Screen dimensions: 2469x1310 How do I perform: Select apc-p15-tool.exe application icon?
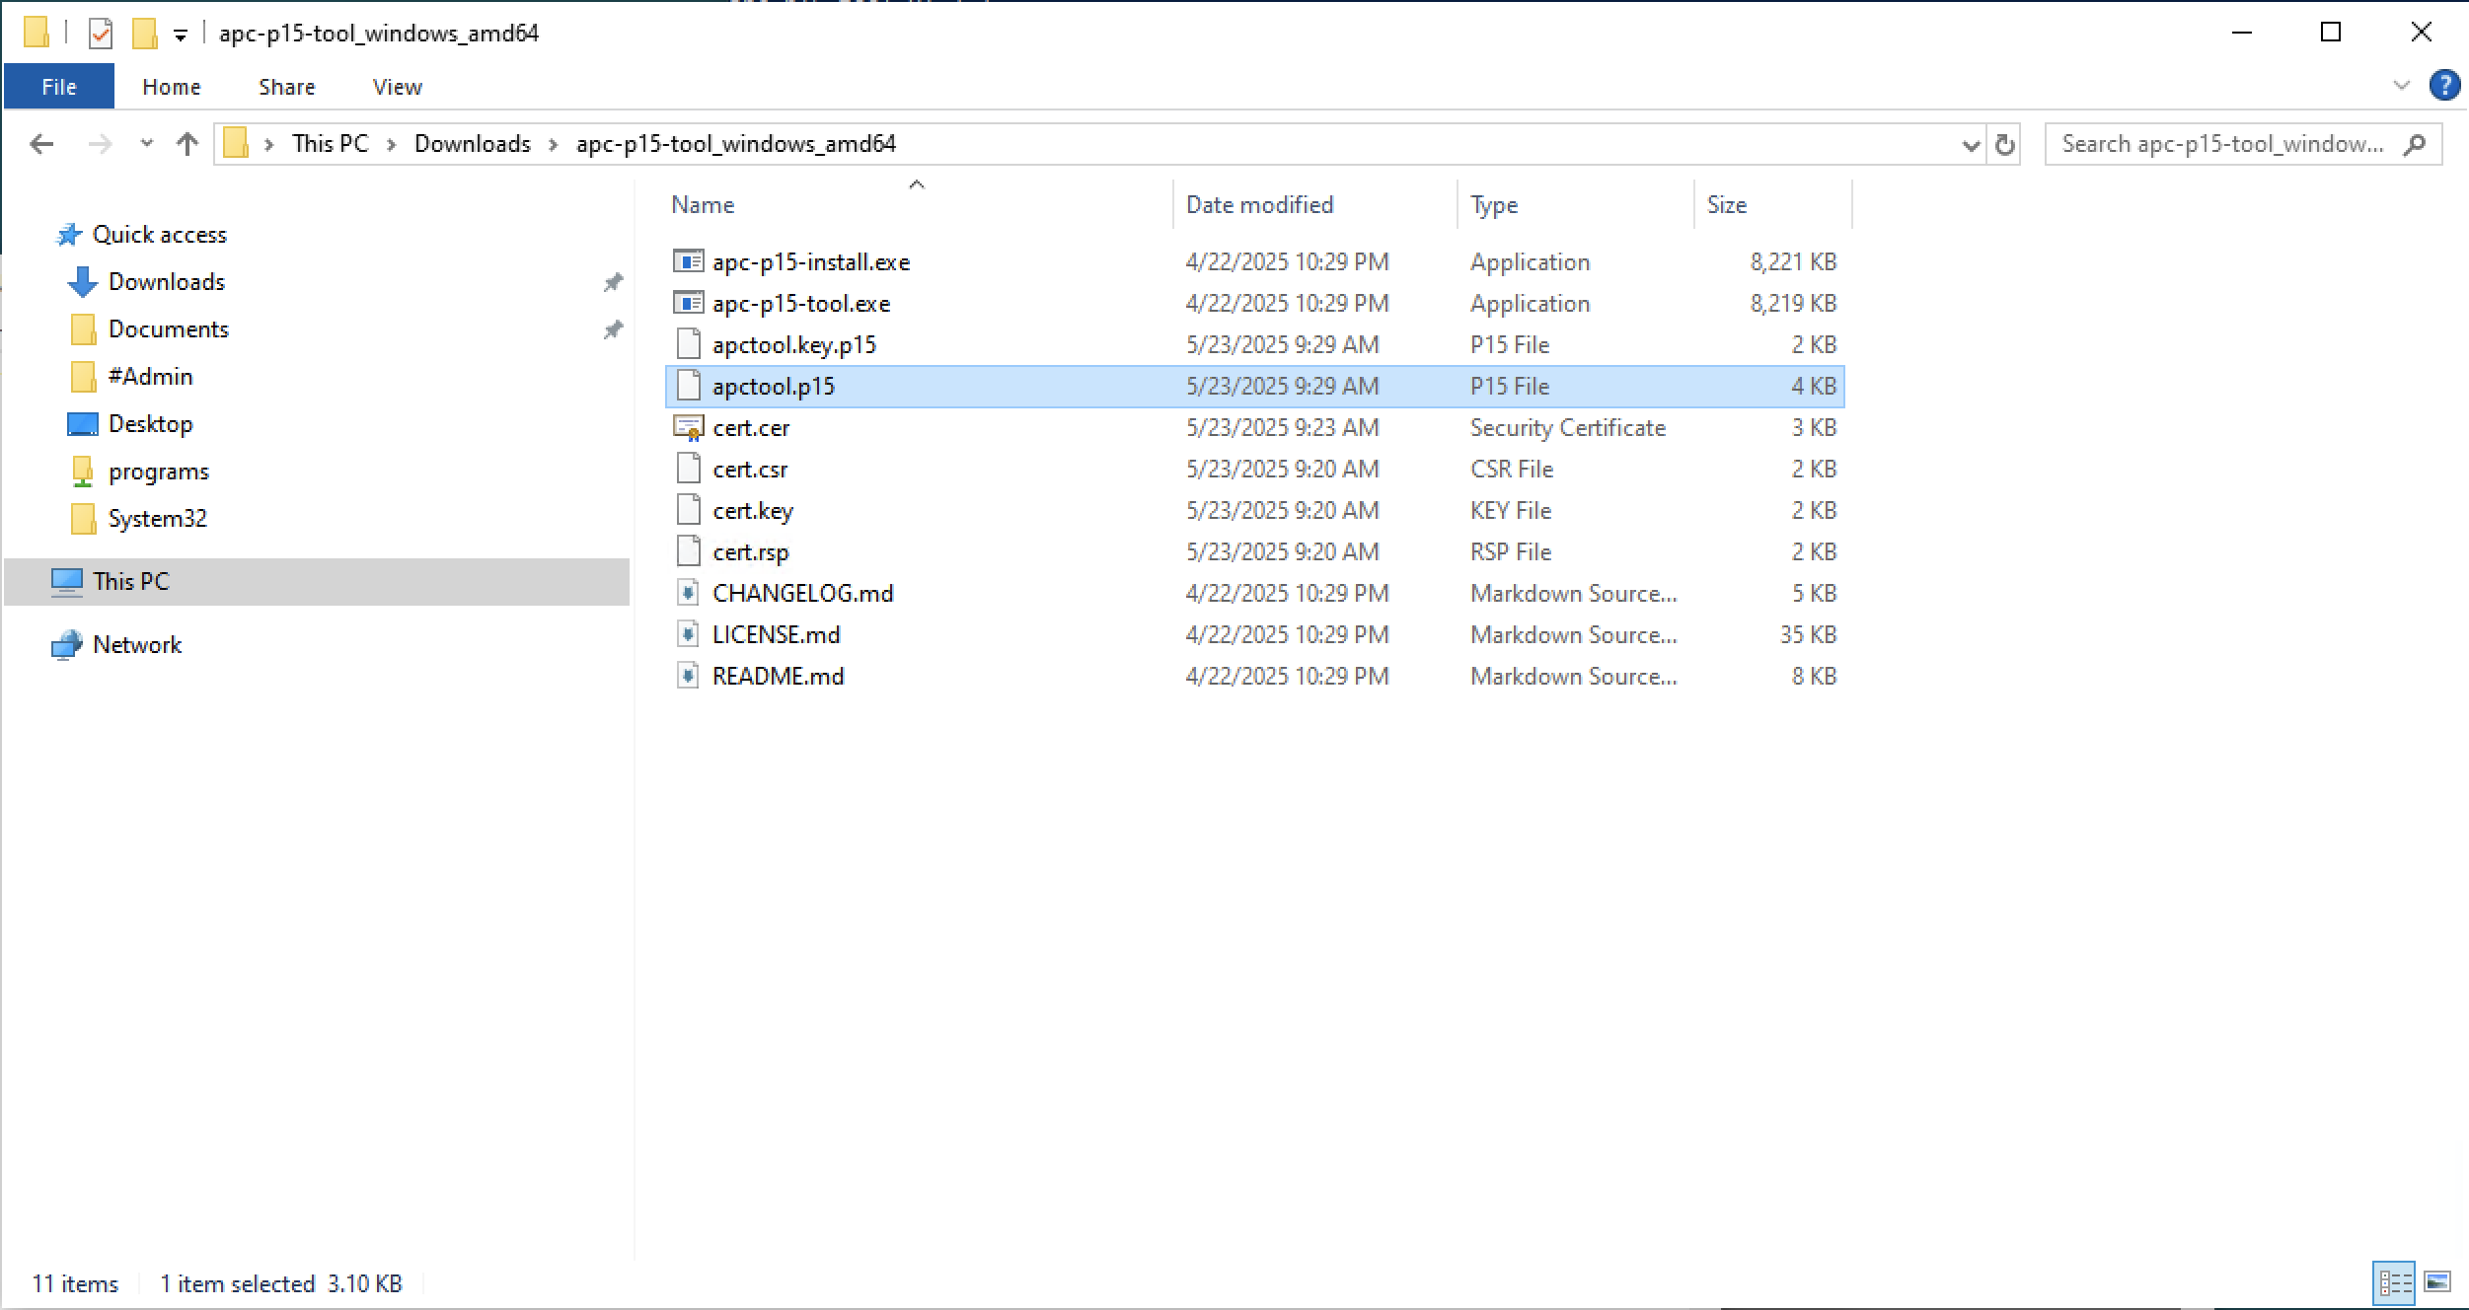pyautogui.click(x=688, y=303)
